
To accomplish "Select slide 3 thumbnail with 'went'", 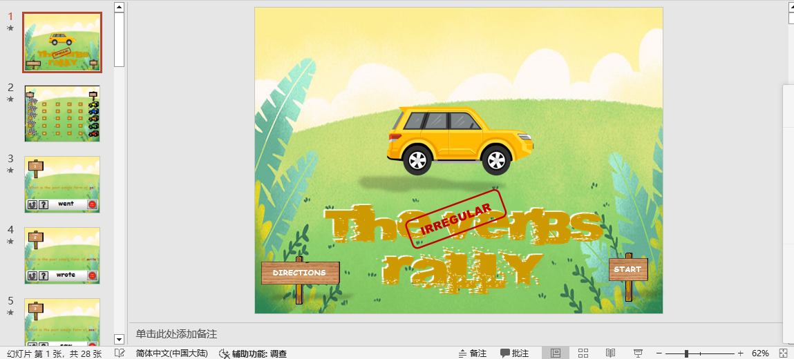I will click(62, 184).
